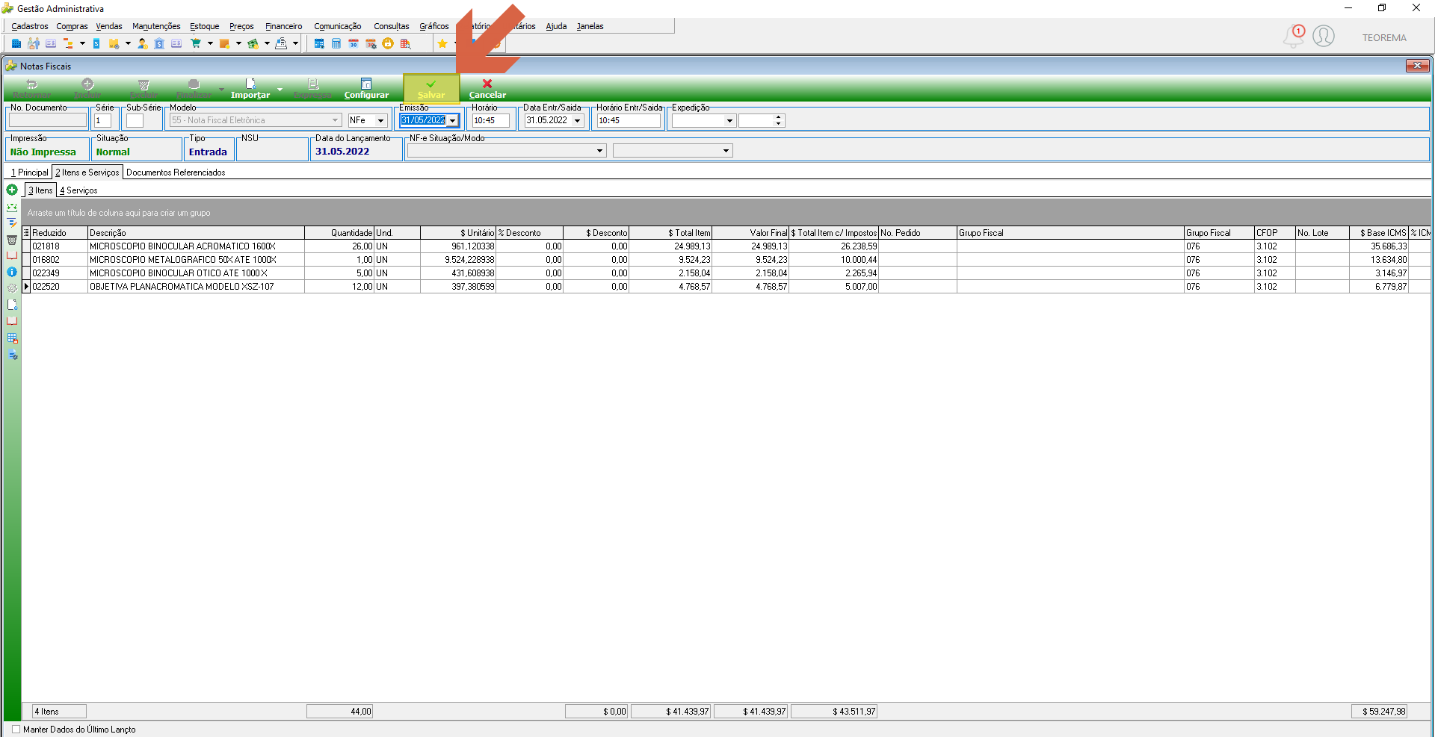Click the grid column chooser icon
1435x737 pixels.
coord(26,233)
